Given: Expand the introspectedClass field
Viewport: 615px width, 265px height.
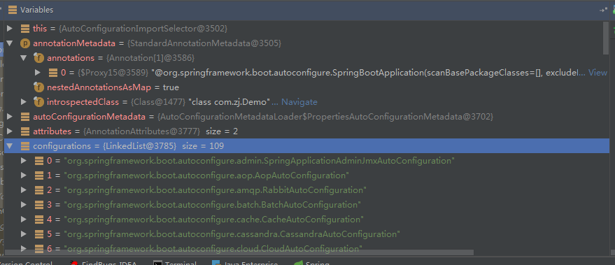Looking at the screenshot, I should 24,102.
